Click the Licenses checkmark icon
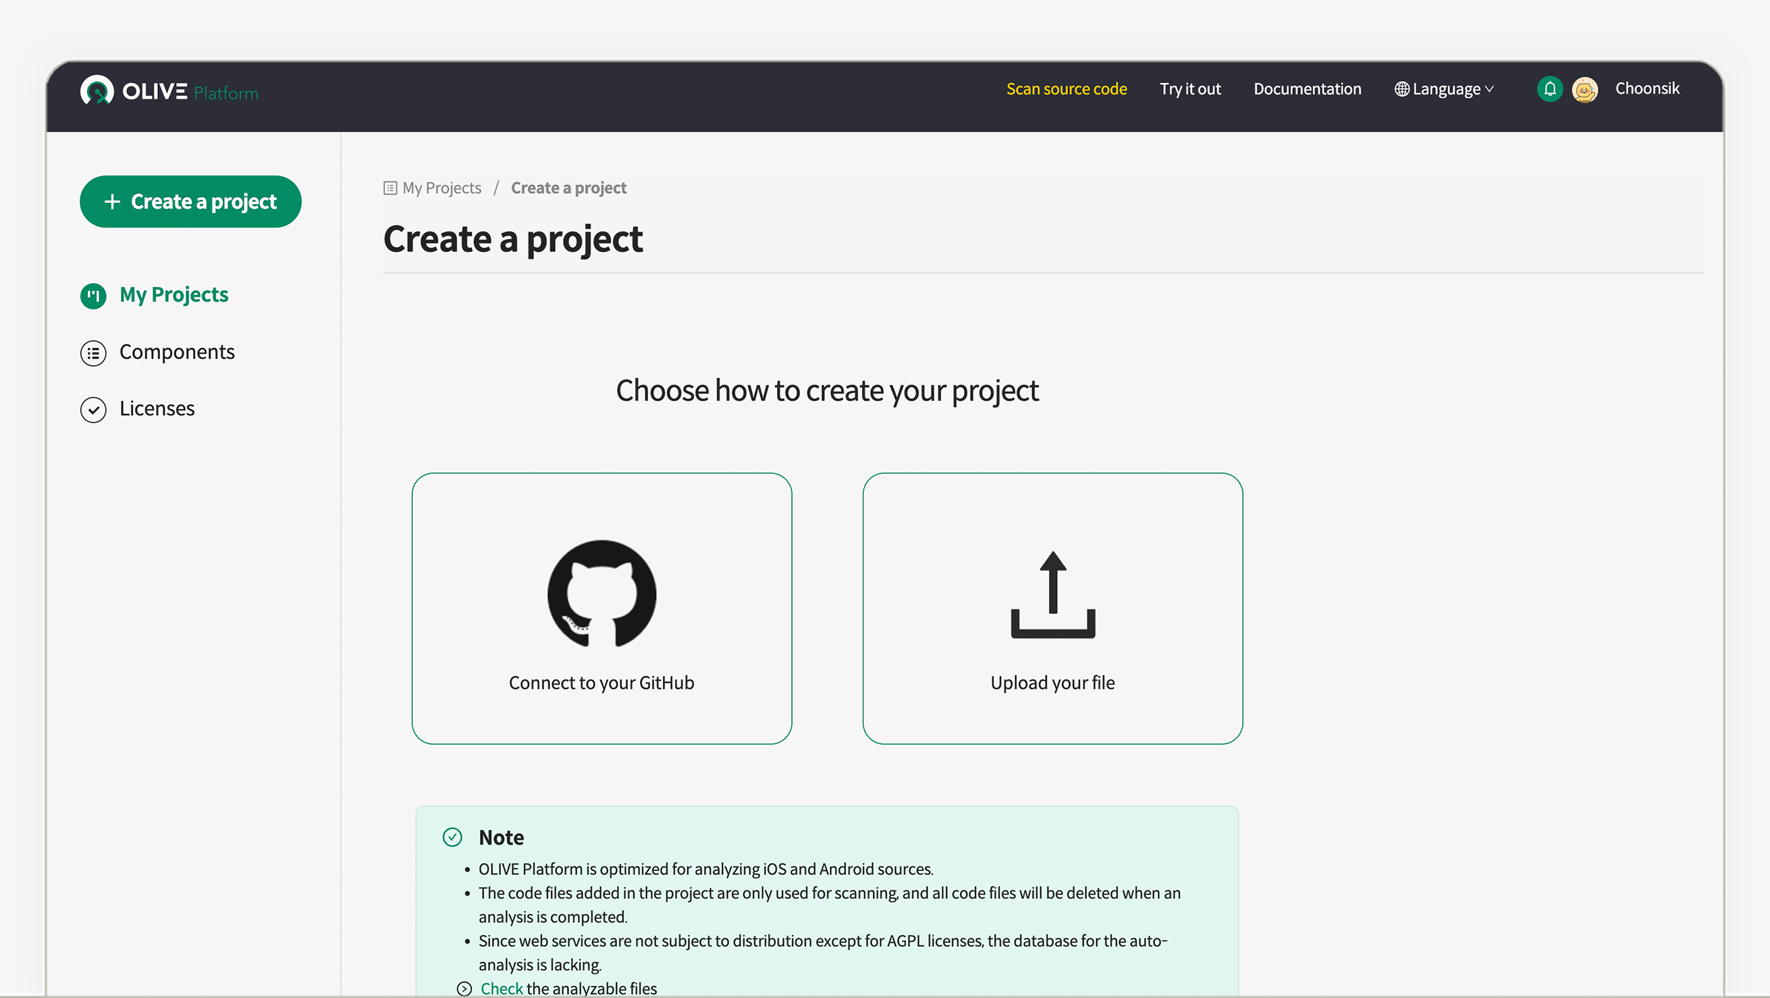This screenshot has width=1770, height=998. (x=93, y=410)
